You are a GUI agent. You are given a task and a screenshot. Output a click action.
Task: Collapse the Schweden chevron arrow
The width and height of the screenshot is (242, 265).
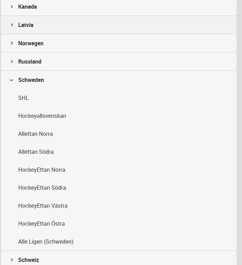11,80
